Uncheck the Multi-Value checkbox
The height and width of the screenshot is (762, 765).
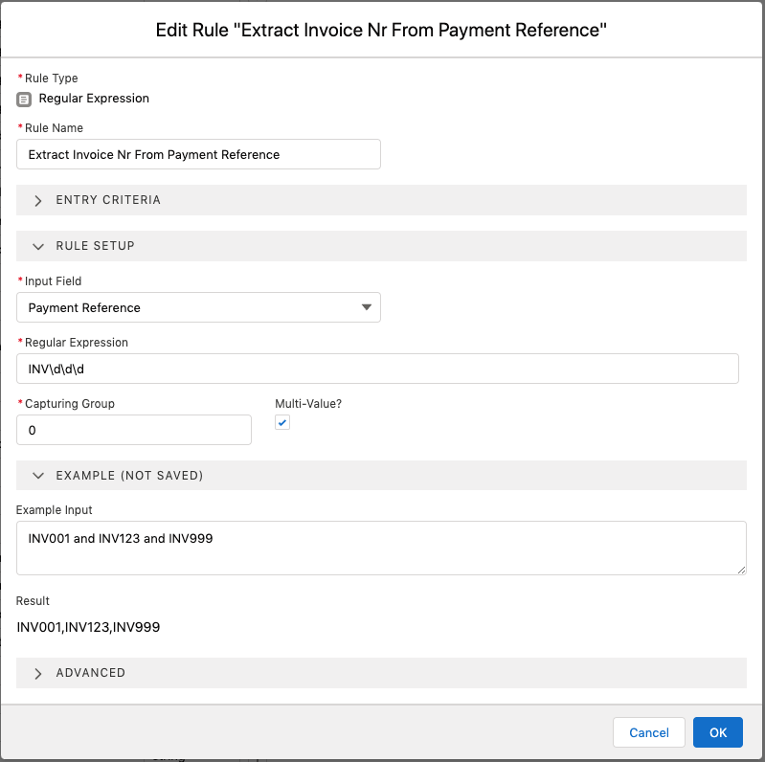(x=282, y=423)
